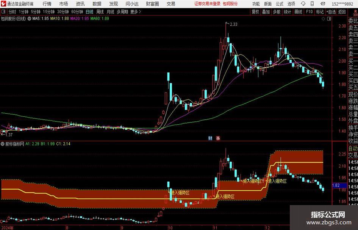Switch to 5分钟 period
The height and width of the screenshot is (230, 358).
click(36, 12)
